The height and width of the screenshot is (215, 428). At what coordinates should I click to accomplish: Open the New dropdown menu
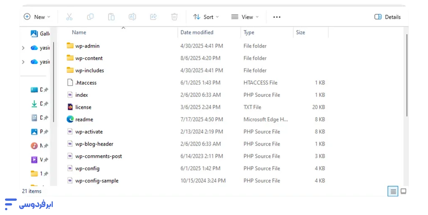pos(37,17)
